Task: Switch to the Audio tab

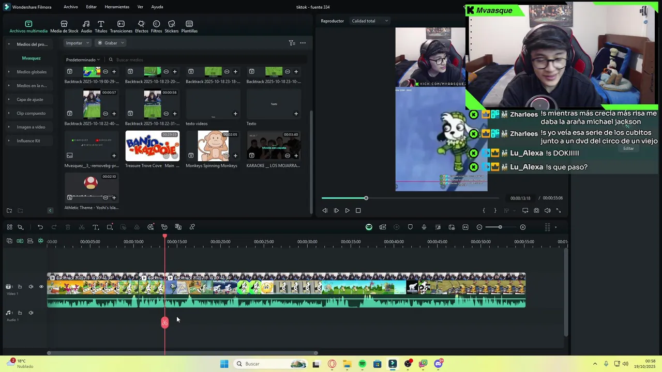Action: (86, 27)
